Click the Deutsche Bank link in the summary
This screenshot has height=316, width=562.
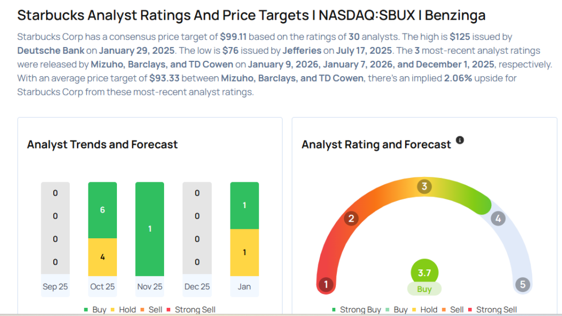pyautogui.click(x=51, y=50)
